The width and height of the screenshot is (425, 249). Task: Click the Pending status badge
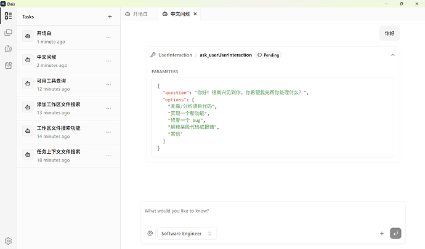(269, 55)
